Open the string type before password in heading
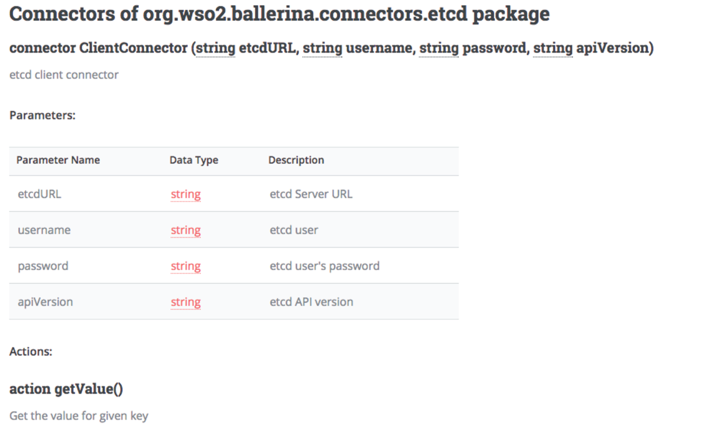 tap(439, 48)
